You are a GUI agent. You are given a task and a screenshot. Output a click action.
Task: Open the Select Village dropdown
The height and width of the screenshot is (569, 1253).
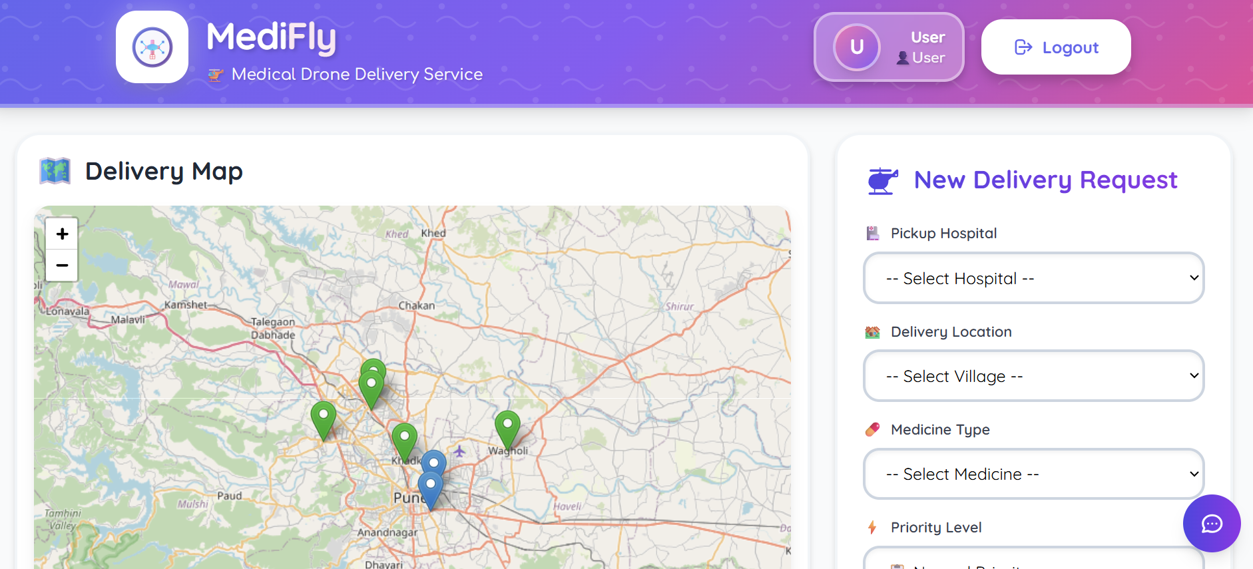pyautogui.click(x=1033, y=376)
